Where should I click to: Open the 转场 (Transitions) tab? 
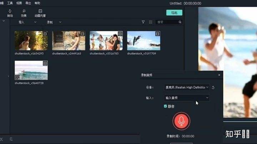tap(10, 13)
